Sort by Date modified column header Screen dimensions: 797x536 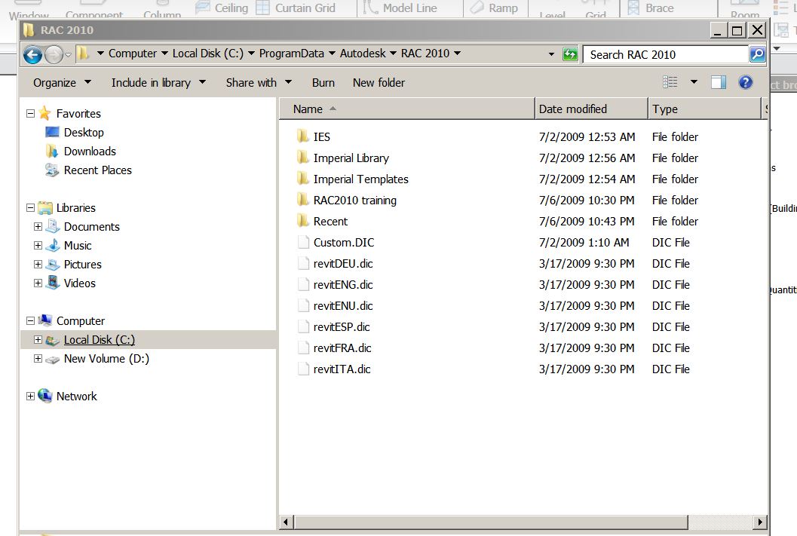(x=591, y=109)
